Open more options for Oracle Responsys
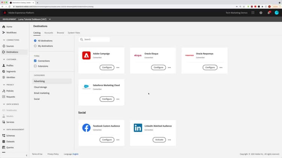 221,68
